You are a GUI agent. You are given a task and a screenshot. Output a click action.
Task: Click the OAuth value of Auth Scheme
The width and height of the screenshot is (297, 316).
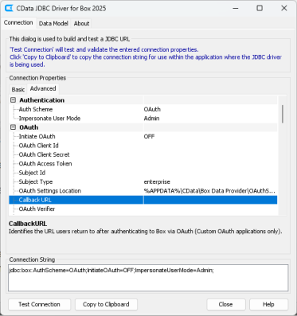[x=152, y=109]
